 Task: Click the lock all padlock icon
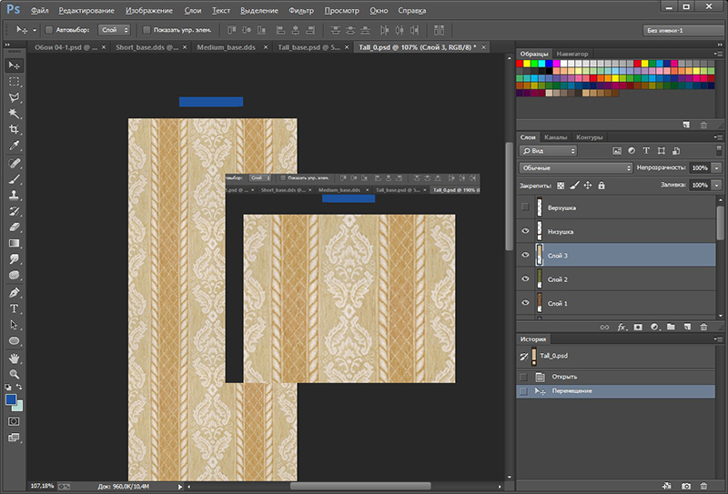(602, 185)
